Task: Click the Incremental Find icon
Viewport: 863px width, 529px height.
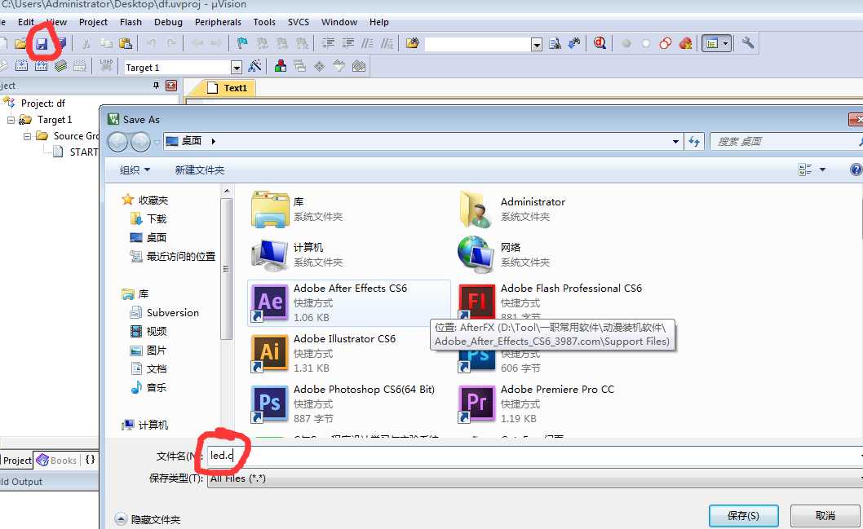Action: 574,43
